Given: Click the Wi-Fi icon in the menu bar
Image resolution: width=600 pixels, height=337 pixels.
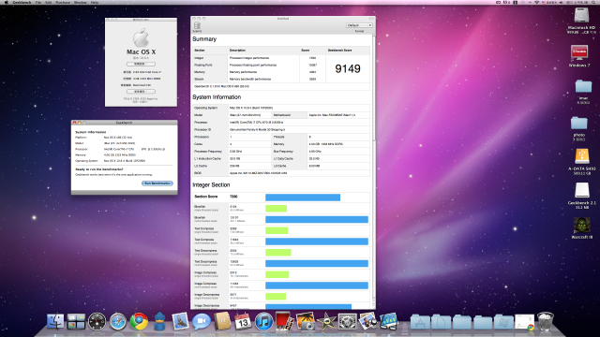Looking at the screenshot, I should (536, 2).
